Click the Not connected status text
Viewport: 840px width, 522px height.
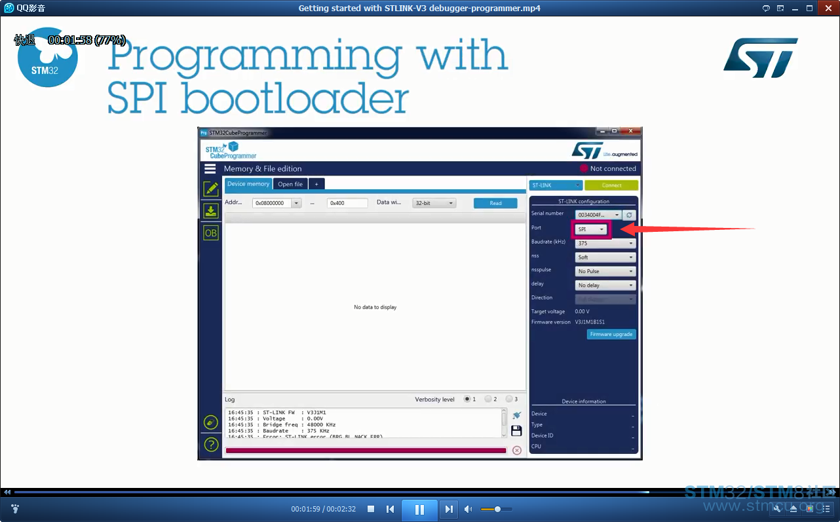coord(613,168)
